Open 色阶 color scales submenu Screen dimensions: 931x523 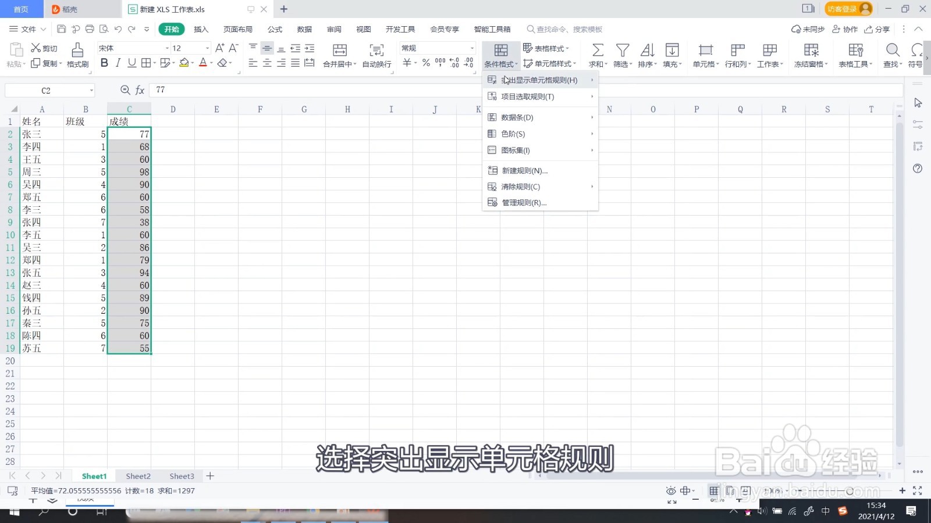point(540,134)
